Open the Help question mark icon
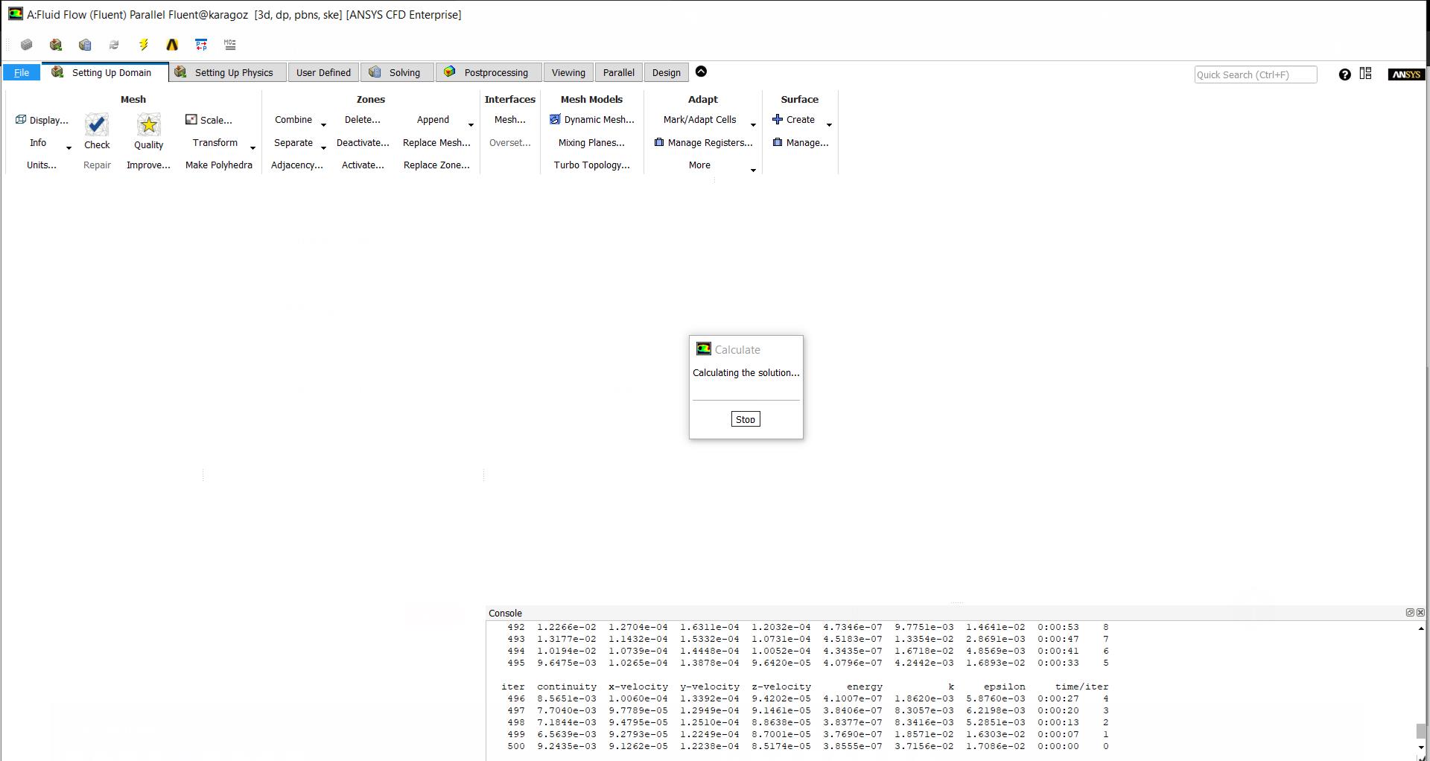Image resolution: width=1430 pixels, height=761 pixels. click(x=1345, y=74)
